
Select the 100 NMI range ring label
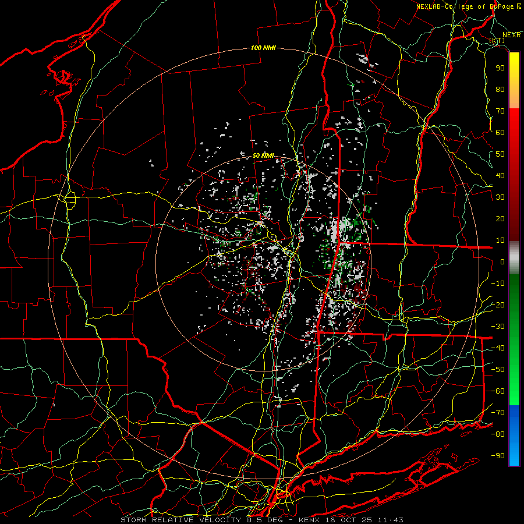[263, 48]
